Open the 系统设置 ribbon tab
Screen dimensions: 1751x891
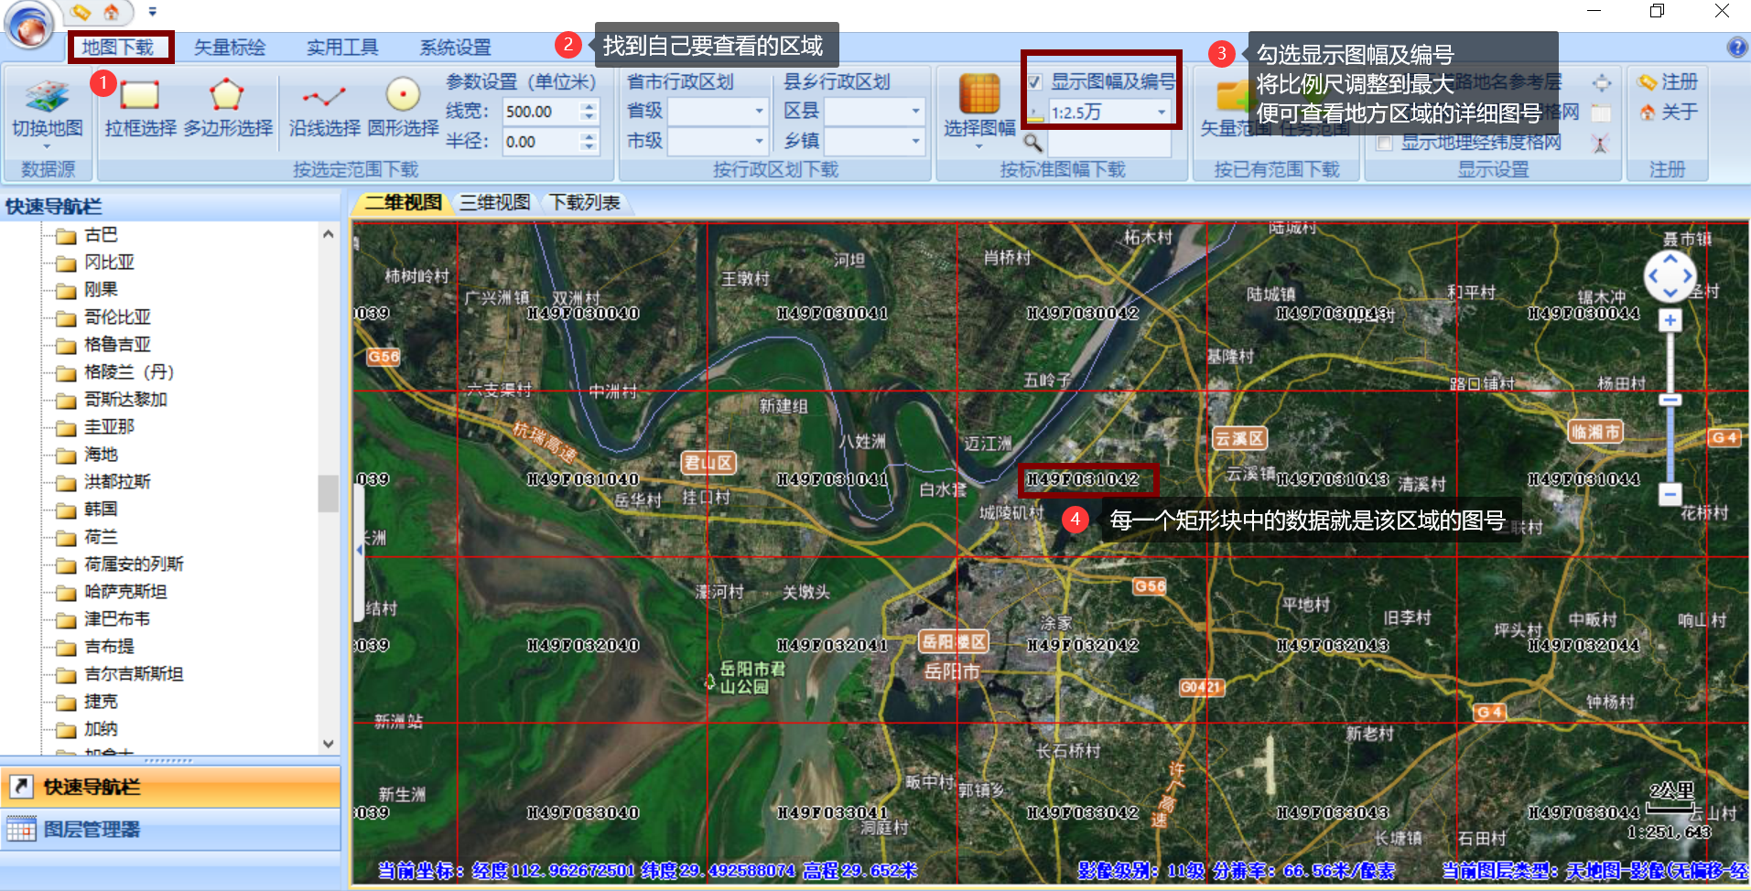pos(456,47)
